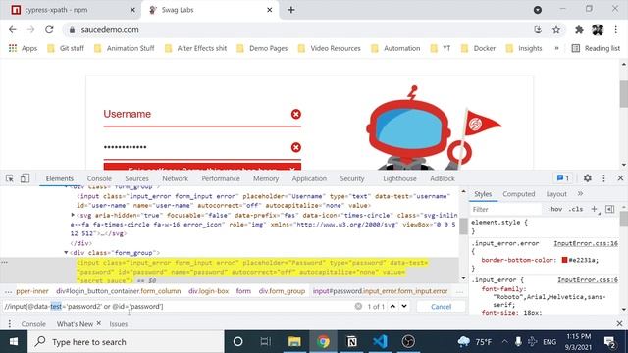Screen dimensions: 628x353
Task: Close the What's New drawer tab
Action: click(x=99, y=323)
